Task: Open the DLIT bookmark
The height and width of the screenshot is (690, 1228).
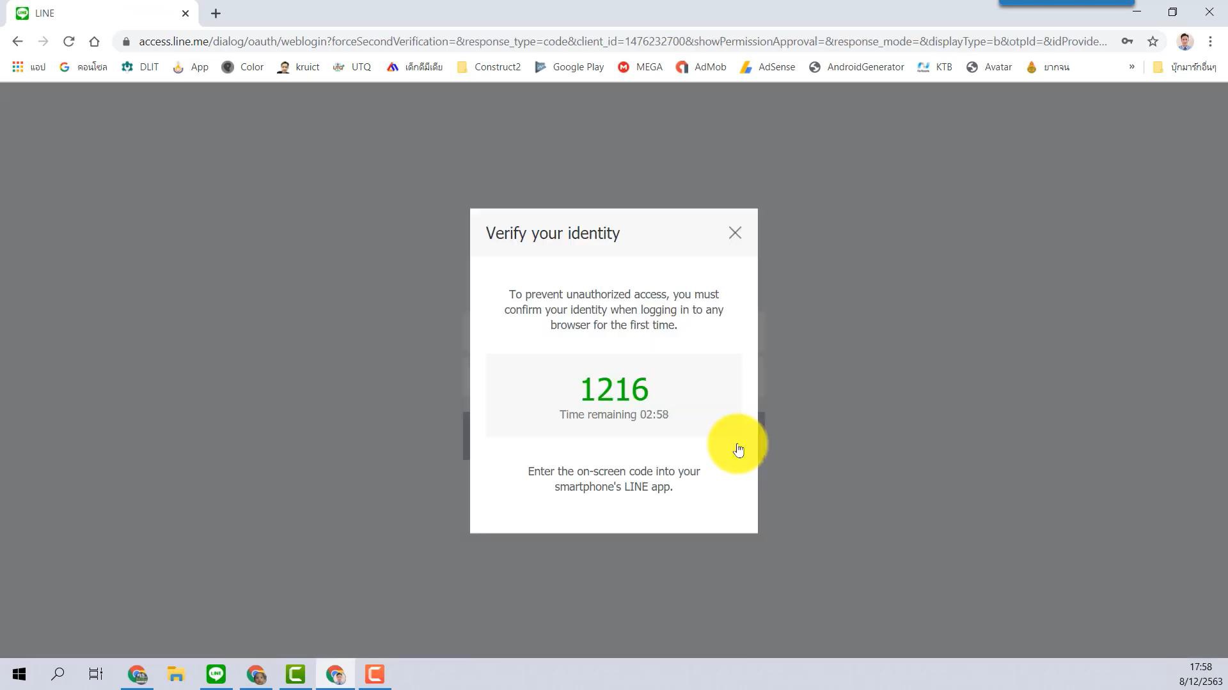Action: tap(140, 67)
